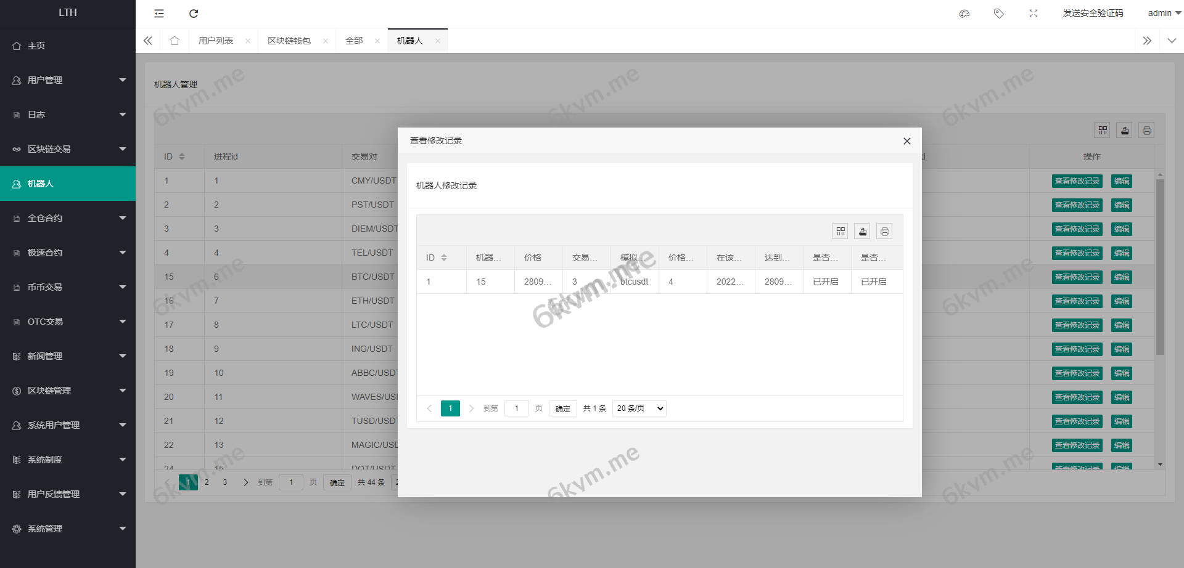Click the page number input field

(x=517, y=408)
